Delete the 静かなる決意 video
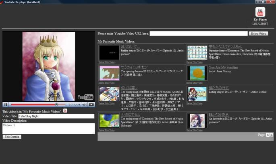This screenshot has height=164, width=276. tap(195, 130)
